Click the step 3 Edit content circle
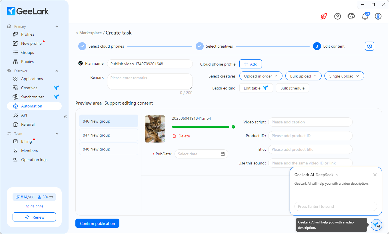This screenshot has width=389, height=234. click(317, 46)
